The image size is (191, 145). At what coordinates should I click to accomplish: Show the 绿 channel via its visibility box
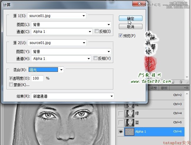(121, 113)
